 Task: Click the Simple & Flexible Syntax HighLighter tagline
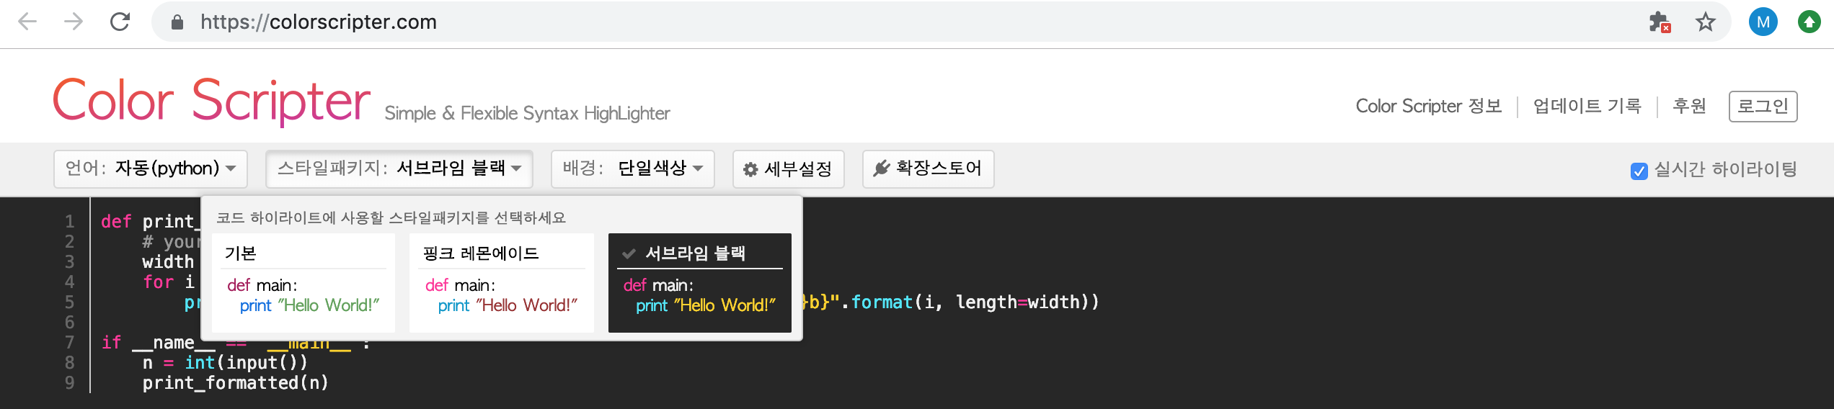pos(527,113)
